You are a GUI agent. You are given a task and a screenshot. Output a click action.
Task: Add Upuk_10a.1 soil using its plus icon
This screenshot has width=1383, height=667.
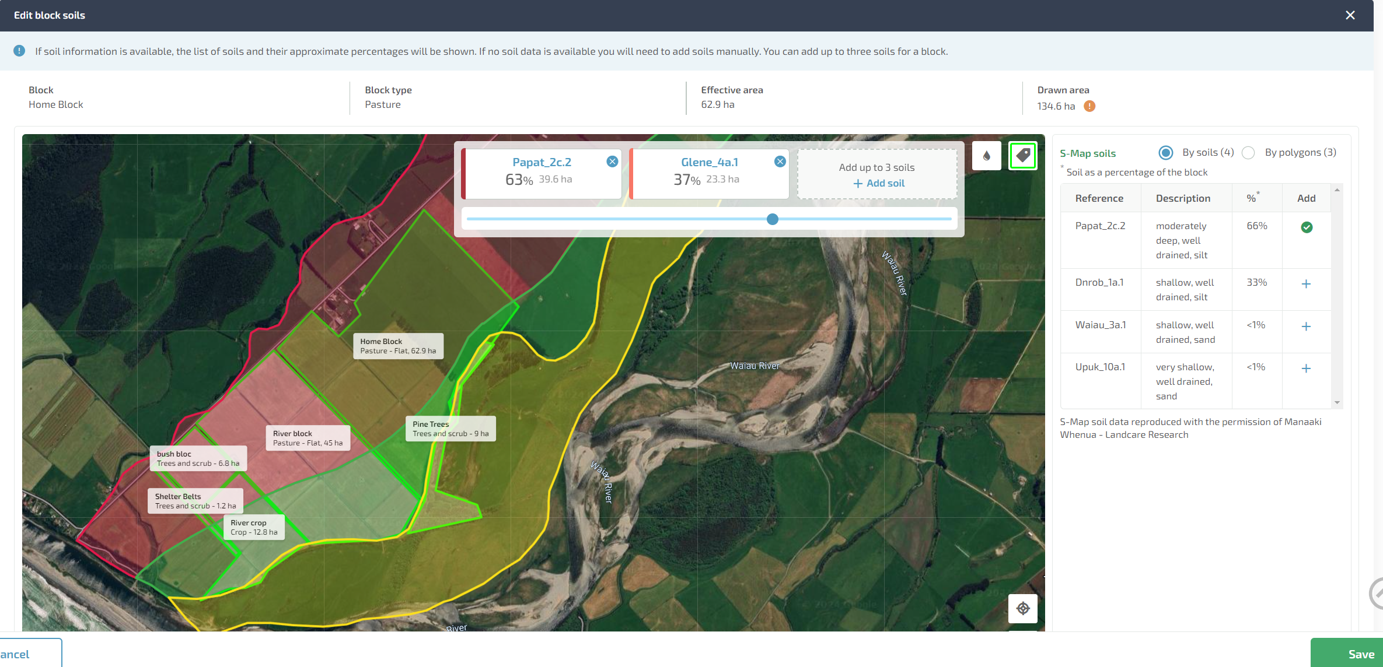click(1307, 368)
